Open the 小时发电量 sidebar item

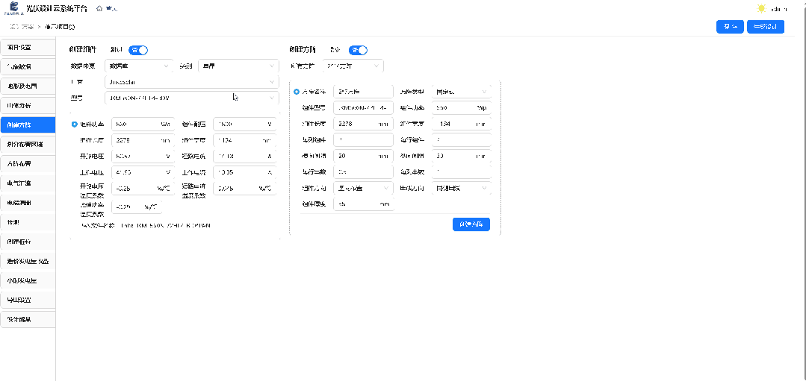(x=28, y=281)
